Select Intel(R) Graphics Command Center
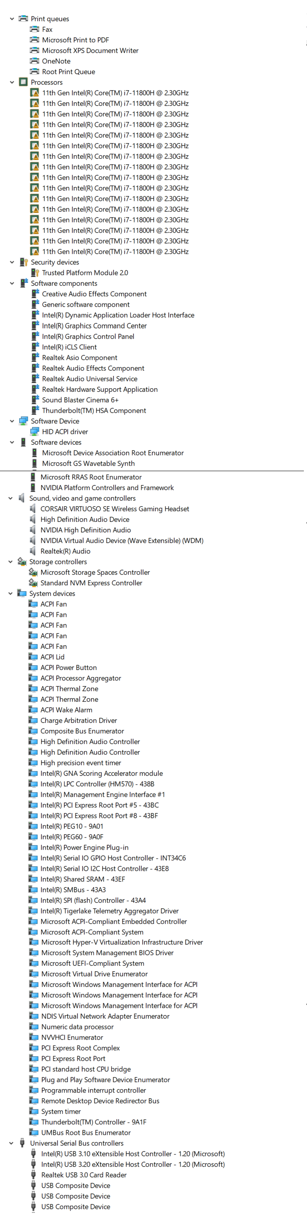The height and width of the screenshot is (1216, 307). [94, 326]
